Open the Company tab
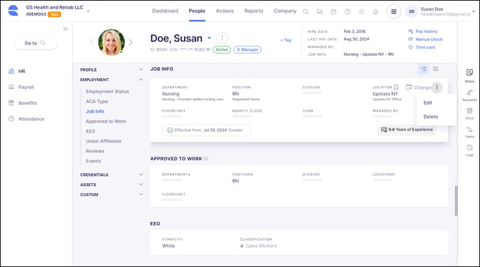Image resolution: width=480 pixels, height=267 pixels. click(x=284, y=11)
